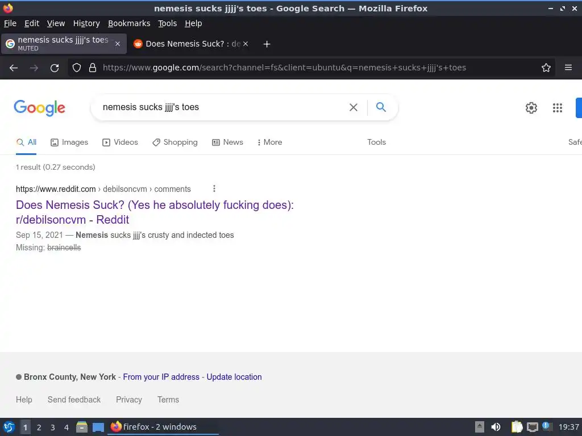Click the forward navigation arrow
Image resolution: width=582 pixels, height=436 pixels.
[x=34, y=68]
